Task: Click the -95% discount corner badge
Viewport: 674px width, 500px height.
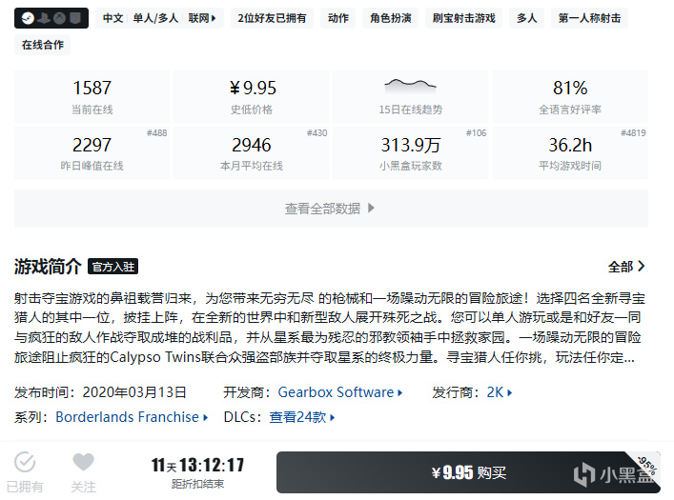Action: [647, 465]
